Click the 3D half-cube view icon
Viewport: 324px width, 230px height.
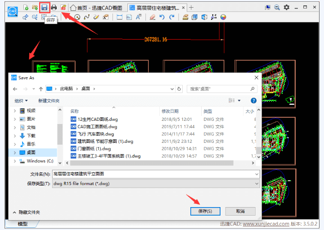click(204, 17)
